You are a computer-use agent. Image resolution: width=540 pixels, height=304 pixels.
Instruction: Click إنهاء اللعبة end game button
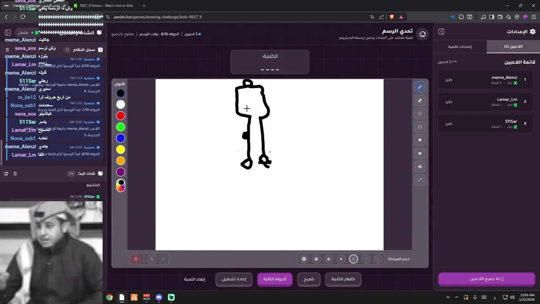(194, 279)
